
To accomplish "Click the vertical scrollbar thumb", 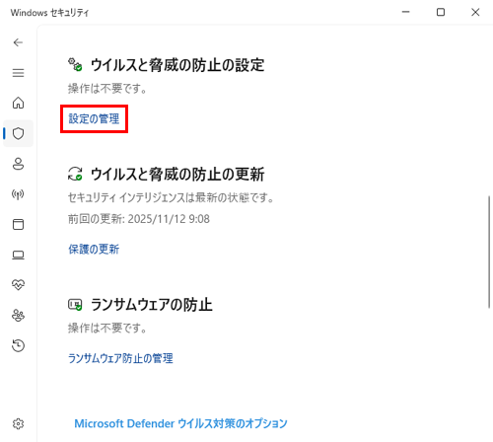I will click(x=489, y=252).
